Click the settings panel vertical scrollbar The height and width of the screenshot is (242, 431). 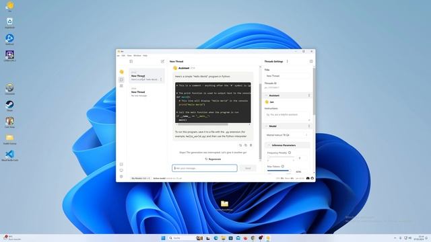pyautogui.click(x=314, y=91)
